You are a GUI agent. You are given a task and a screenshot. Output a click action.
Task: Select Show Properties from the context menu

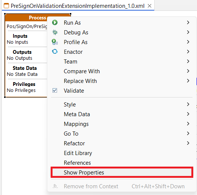pyautogui.click(x=122, y=173)
